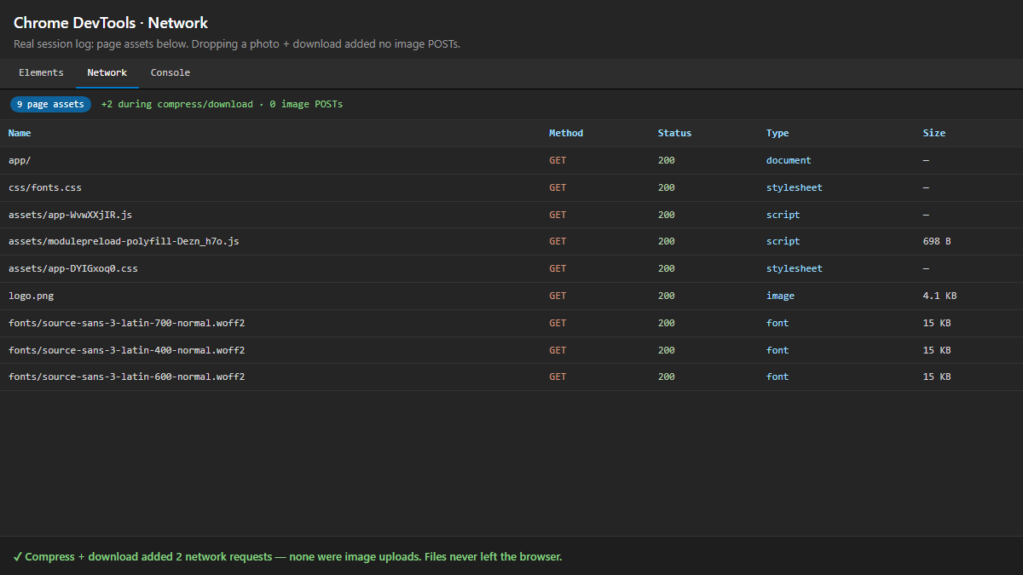
Task: Click the 200 status in the app/ row
Action: (667, 160)
